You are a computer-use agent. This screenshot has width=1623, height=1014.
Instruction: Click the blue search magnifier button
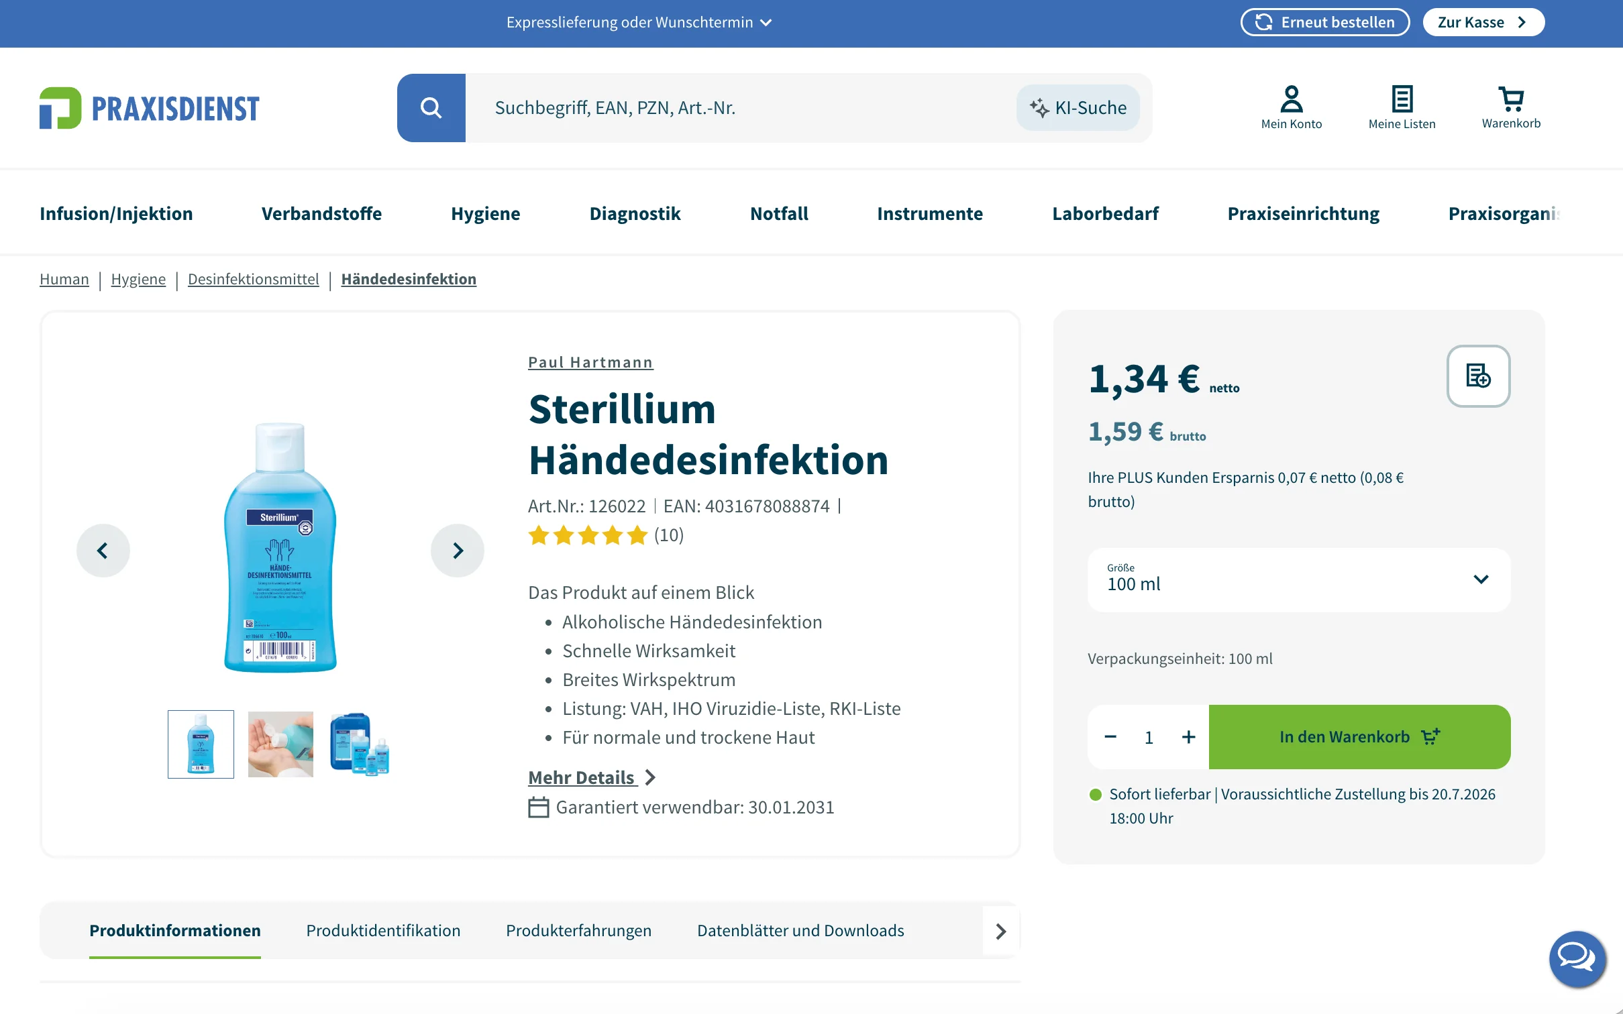(x=431, y=107)
